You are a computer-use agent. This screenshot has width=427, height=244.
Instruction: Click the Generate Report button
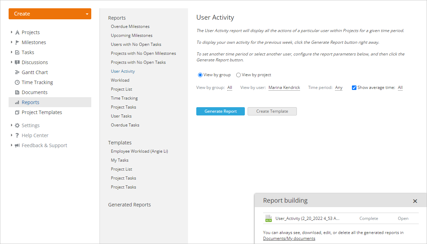220,111
